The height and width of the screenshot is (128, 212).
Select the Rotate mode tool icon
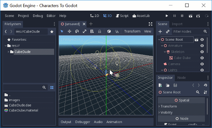click(77, 31)
